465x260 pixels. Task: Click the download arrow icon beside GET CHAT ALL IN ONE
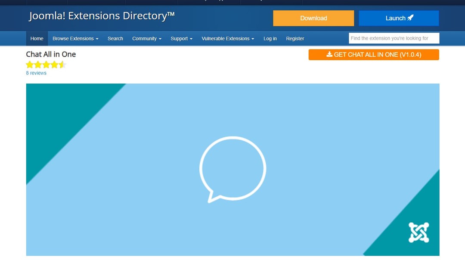(x=329, y=55)
